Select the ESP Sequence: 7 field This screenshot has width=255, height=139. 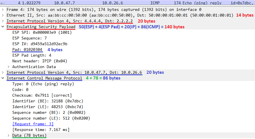[30, 38]
